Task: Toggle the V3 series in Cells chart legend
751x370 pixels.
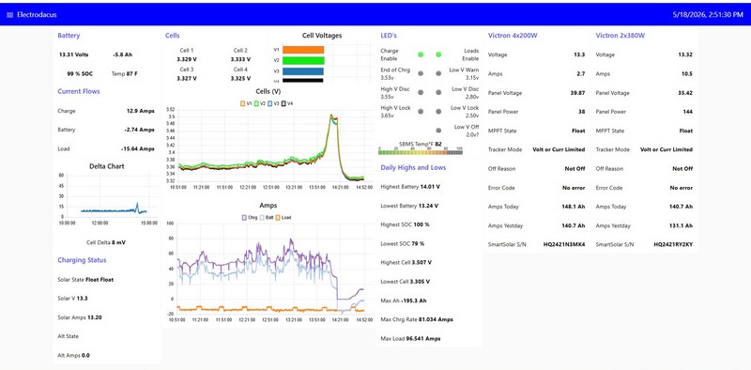Action: (273, 103)
